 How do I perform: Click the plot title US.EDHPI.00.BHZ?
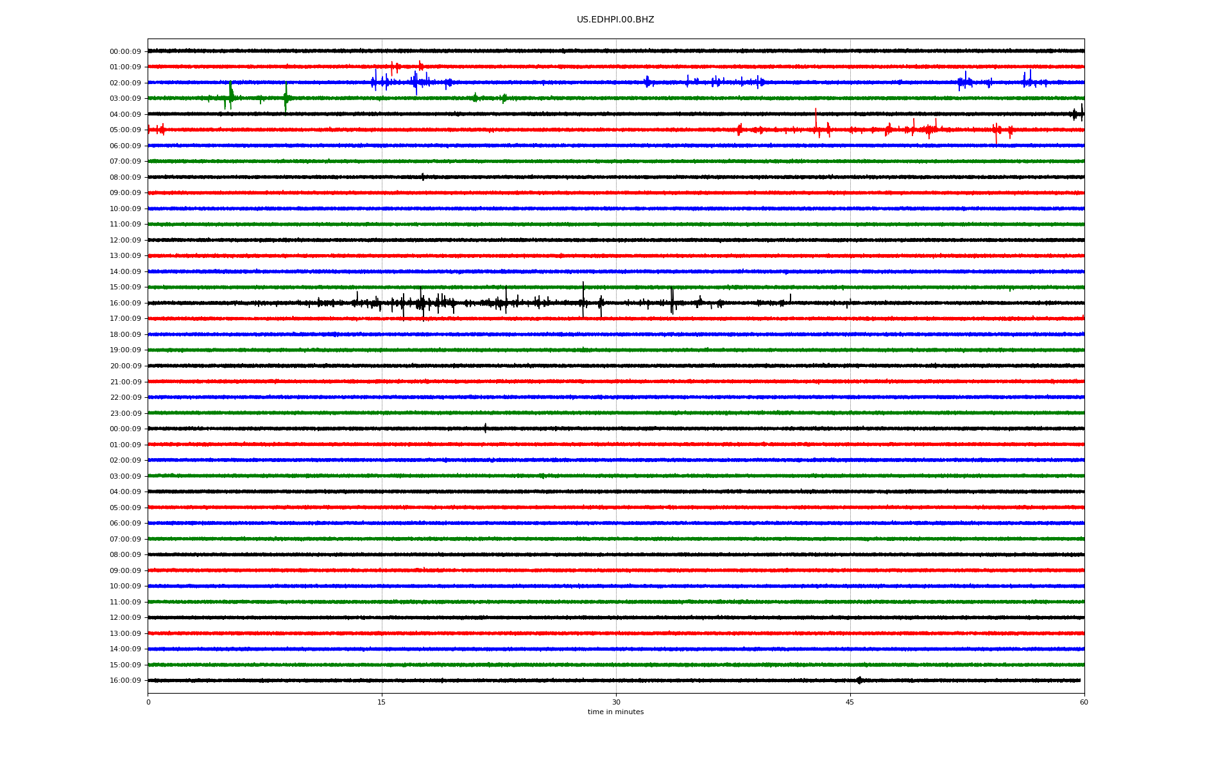pos(615,20)
